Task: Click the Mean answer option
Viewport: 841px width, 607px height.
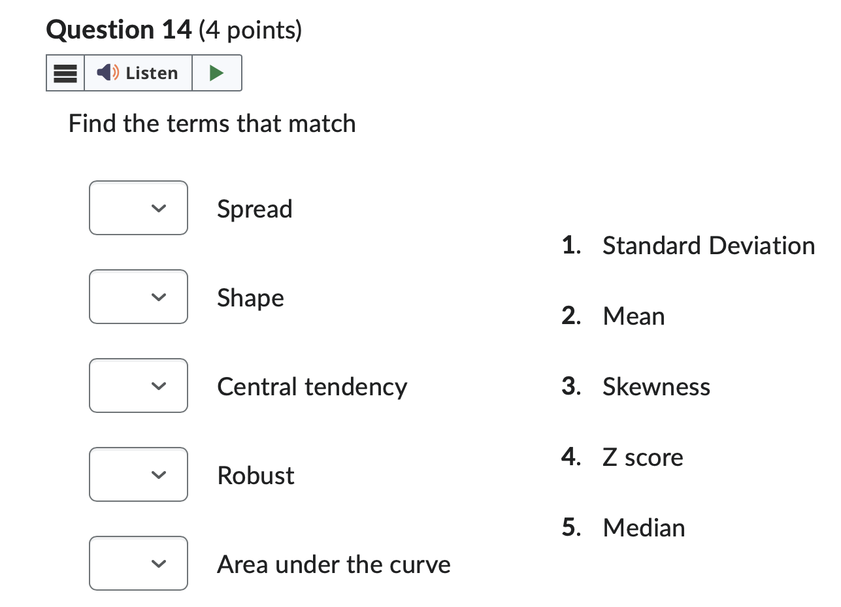Action: tap(633, 316)
